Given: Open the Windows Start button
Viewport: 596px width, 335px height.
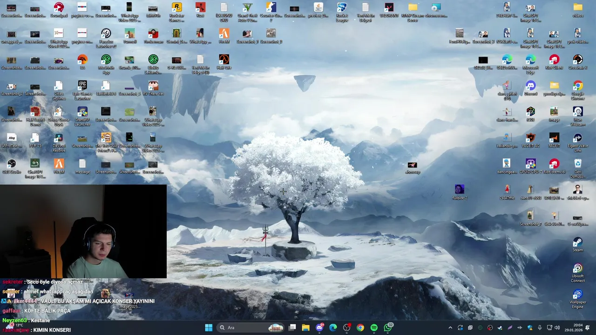Looking at the screenshot, I should (209, 328).
